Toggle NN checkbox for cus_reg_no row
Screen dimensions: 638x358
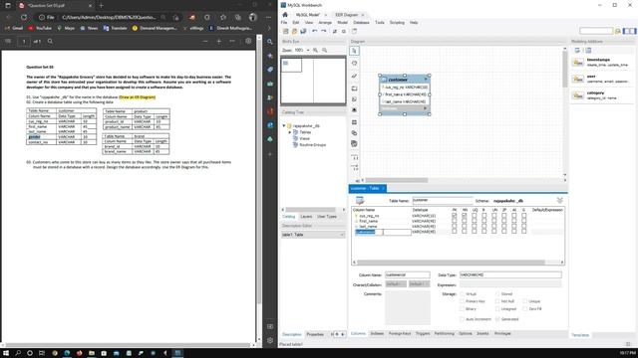point(465,216)
